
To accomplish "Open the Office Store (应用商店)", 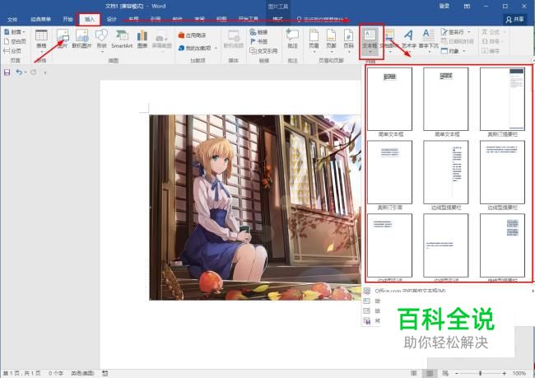I will [x=192, y=35].
